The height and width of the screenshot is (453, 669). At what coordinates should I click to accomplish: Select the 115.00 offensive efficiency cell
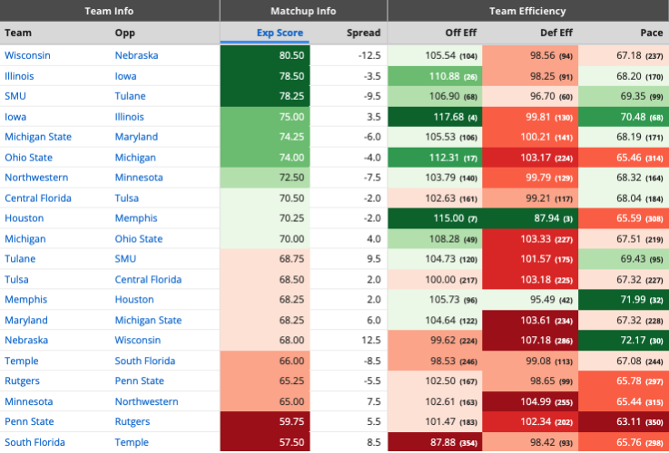coord(435,218)
